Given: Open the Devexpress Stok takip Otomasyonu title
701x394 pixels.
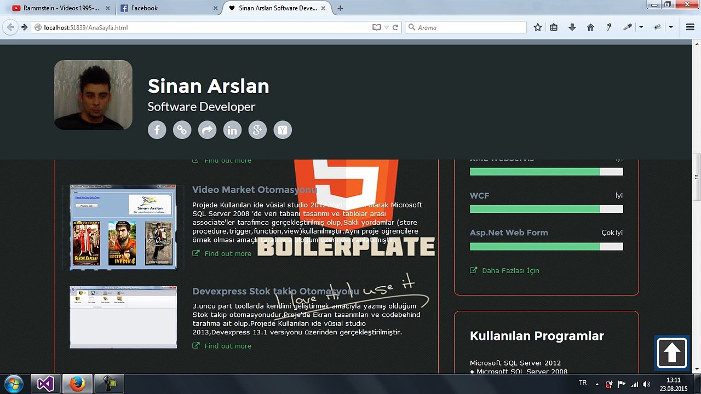Looking at the screenshot, I should coord(275,291).
